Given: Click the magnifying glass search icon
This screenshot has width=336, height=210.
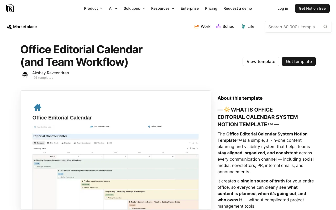Looking at the screenshot, I should click(x=325, y=27).
